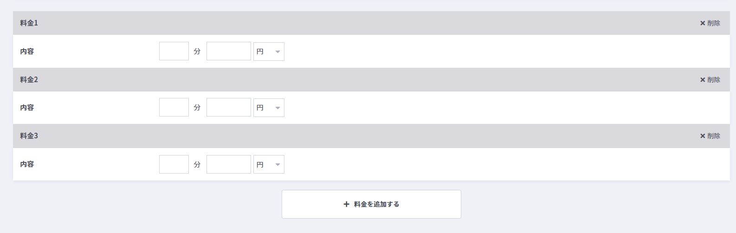
Task: Select the 料金1 section header title
Action: pos(29,23)
